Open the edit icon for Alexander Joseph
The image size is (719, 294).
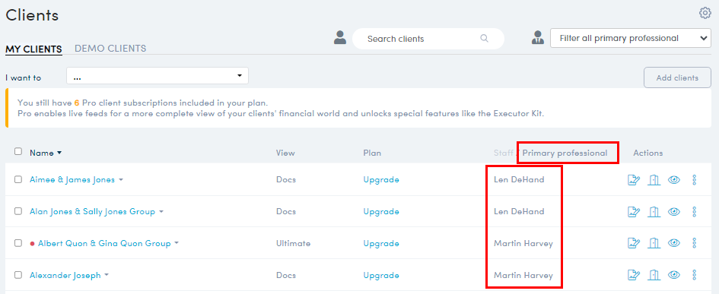coord(634,275)
